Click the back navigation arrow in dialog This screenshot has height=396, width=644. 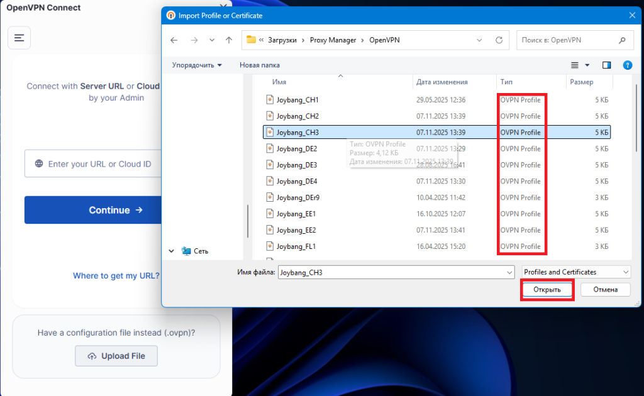point(174,40)
